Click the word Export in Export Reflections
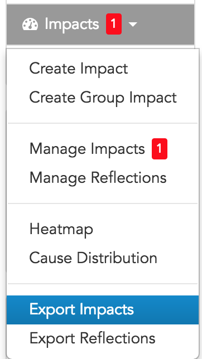This screenshot has height=359, width=202. [x=52, y=339]
